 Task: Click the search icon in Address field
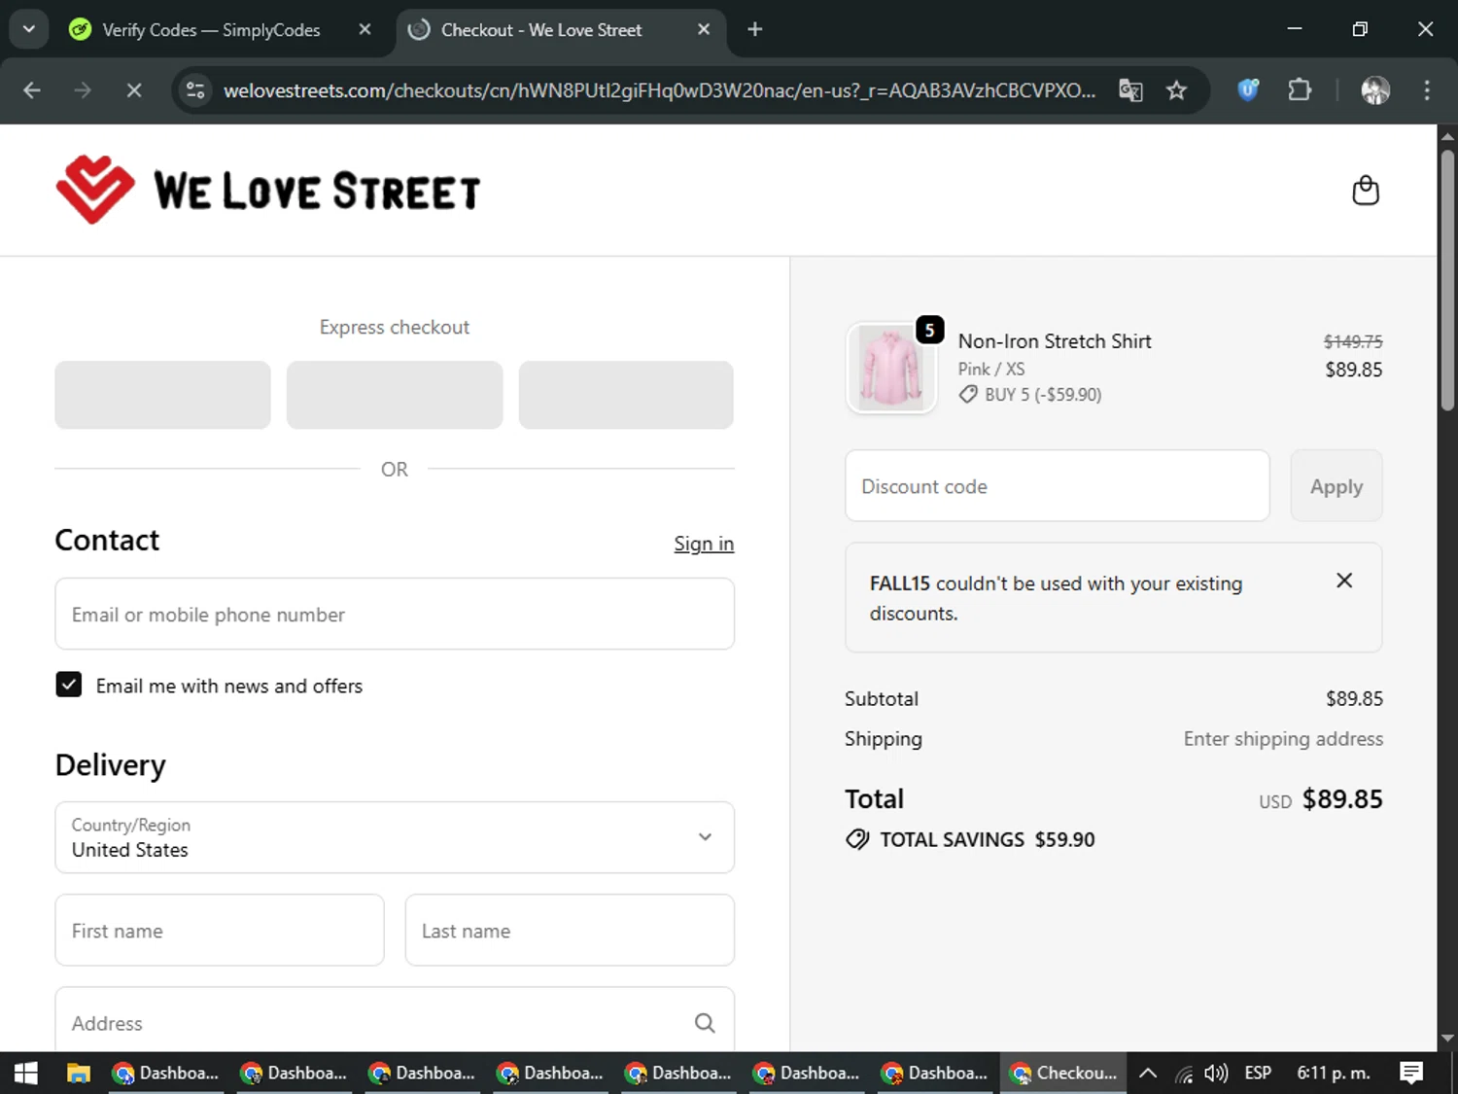pyautogui.click(x=705, y=1023)
